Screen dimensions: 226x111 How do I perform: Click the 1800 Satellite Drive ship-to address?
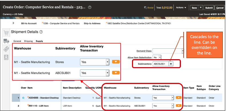click(139, 23)
